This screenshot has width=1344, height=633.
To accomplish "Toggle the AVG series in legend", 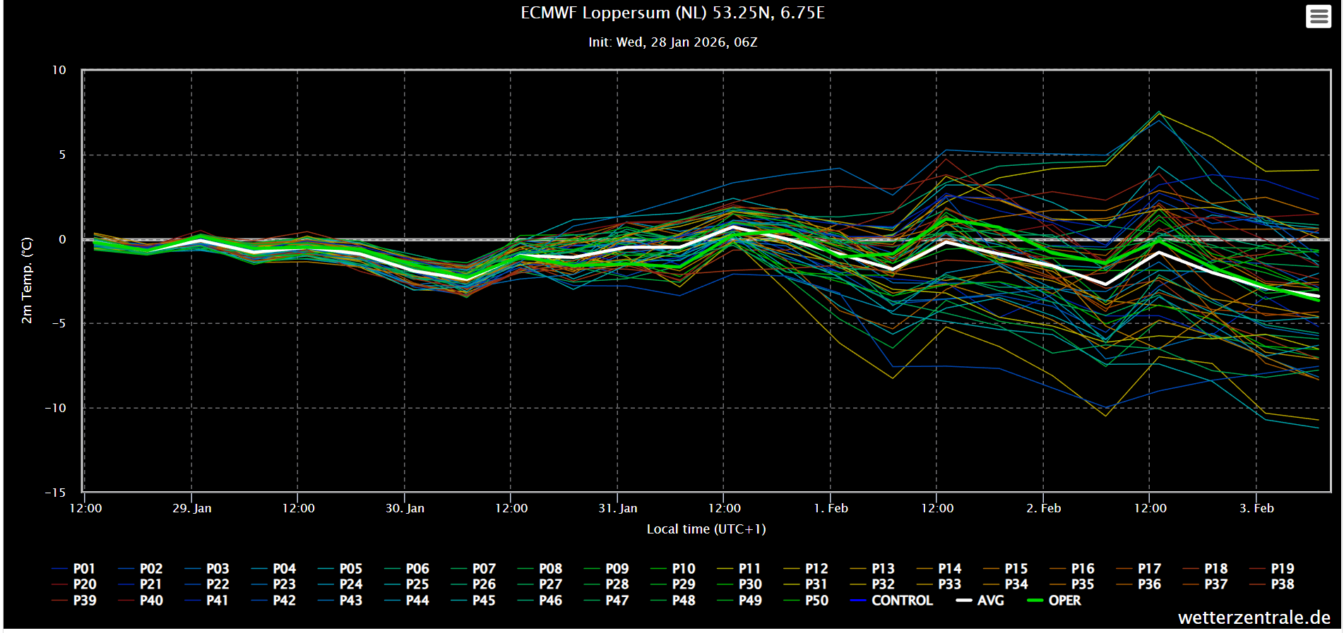I will (x=980, y=601).
